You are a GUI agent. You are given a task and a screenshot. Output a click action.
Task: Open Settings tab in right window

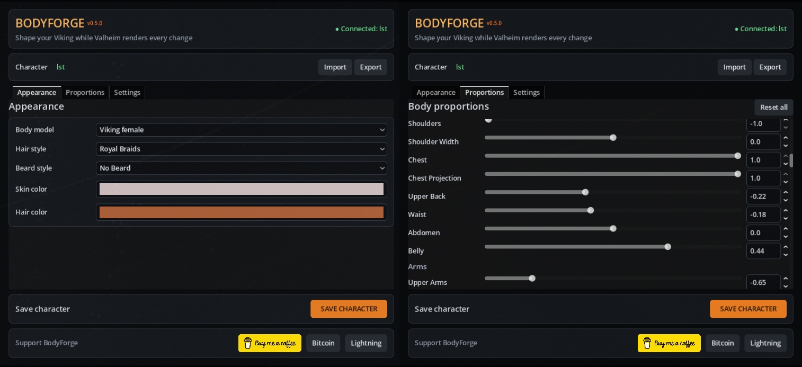click(527, 93)
